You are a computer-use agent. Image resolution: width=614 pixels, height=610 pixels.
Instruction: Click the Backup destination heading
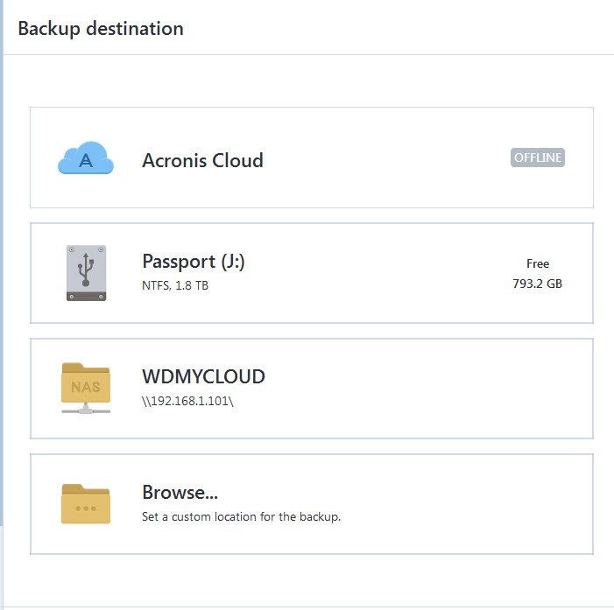[x=101, y=28]
